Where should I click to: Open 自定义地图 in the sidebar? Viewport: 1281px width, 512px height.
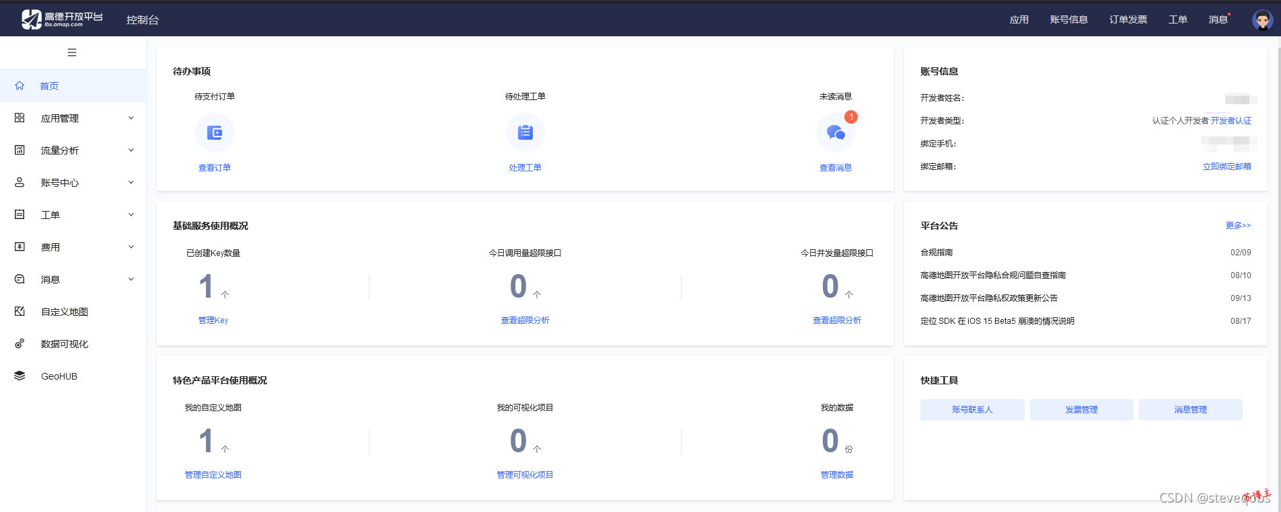click(x=64, y=312)
